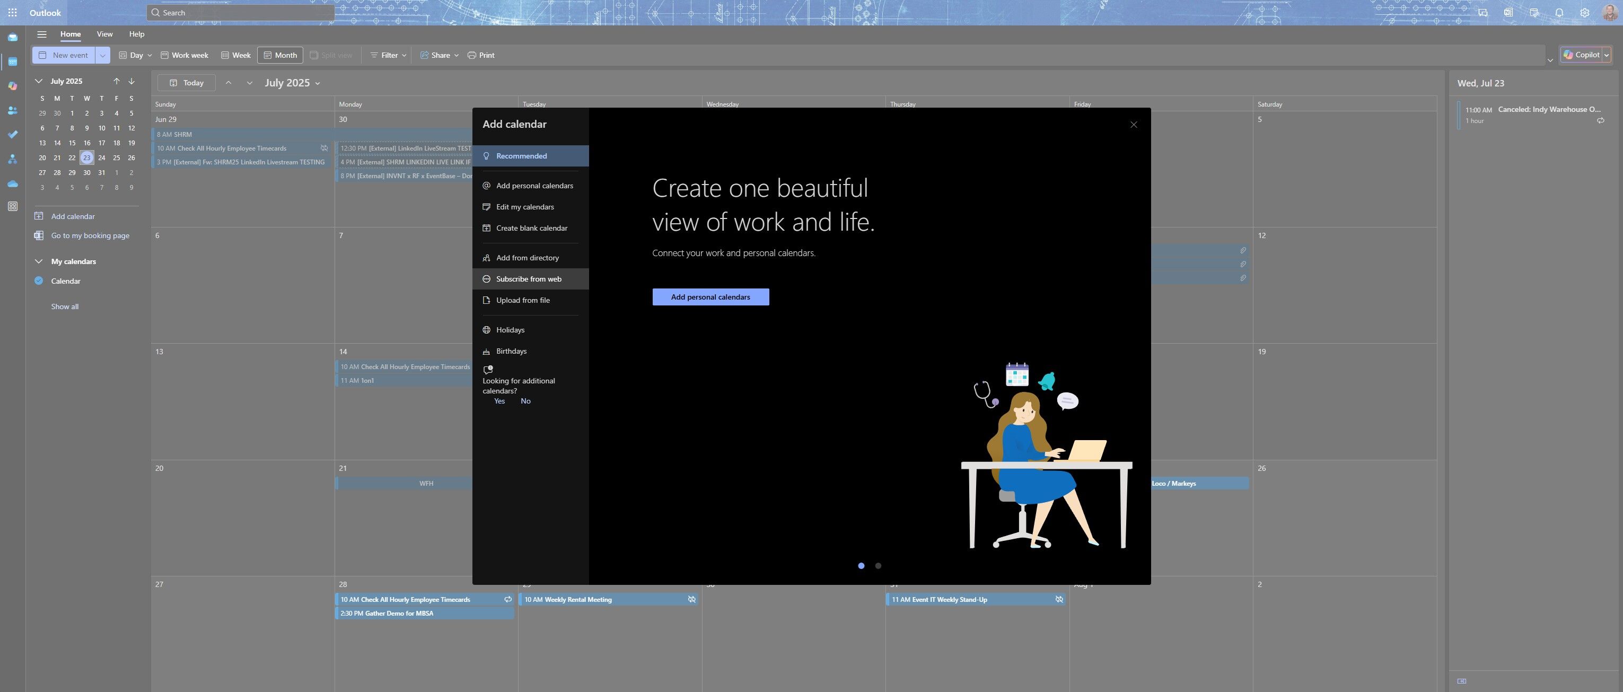This screenshot has width=1623, height=692.
Task: Switch to the View ribbon tab
Action: 104,34
